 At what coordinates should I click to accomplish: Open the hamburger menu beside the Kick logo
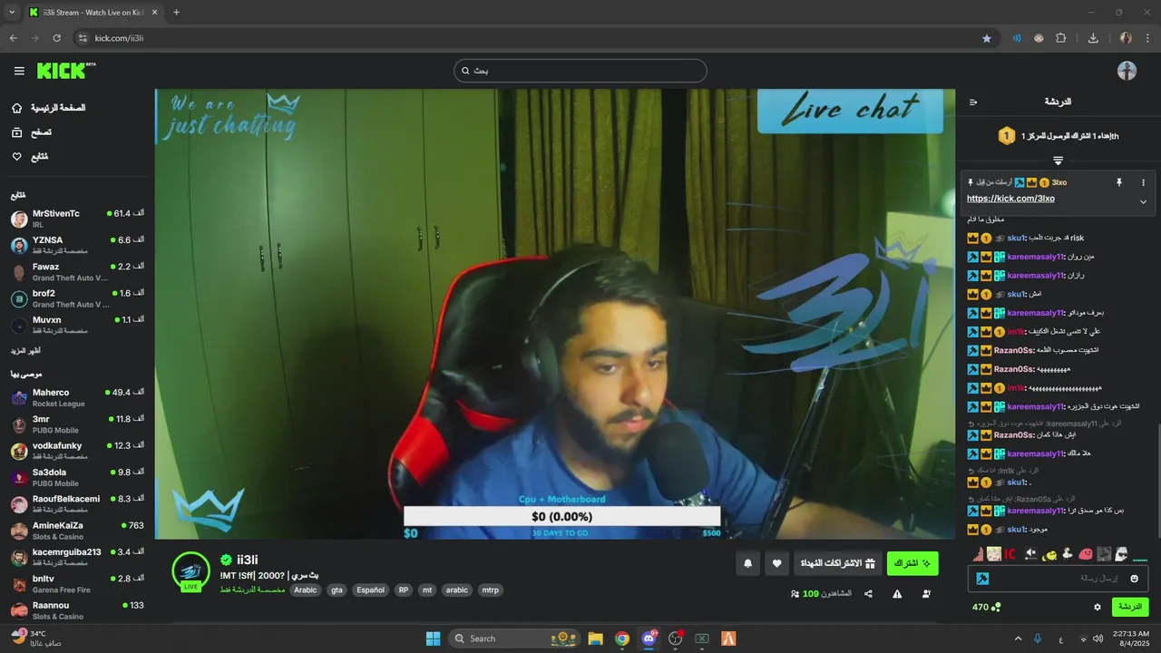tap(19, 71)
